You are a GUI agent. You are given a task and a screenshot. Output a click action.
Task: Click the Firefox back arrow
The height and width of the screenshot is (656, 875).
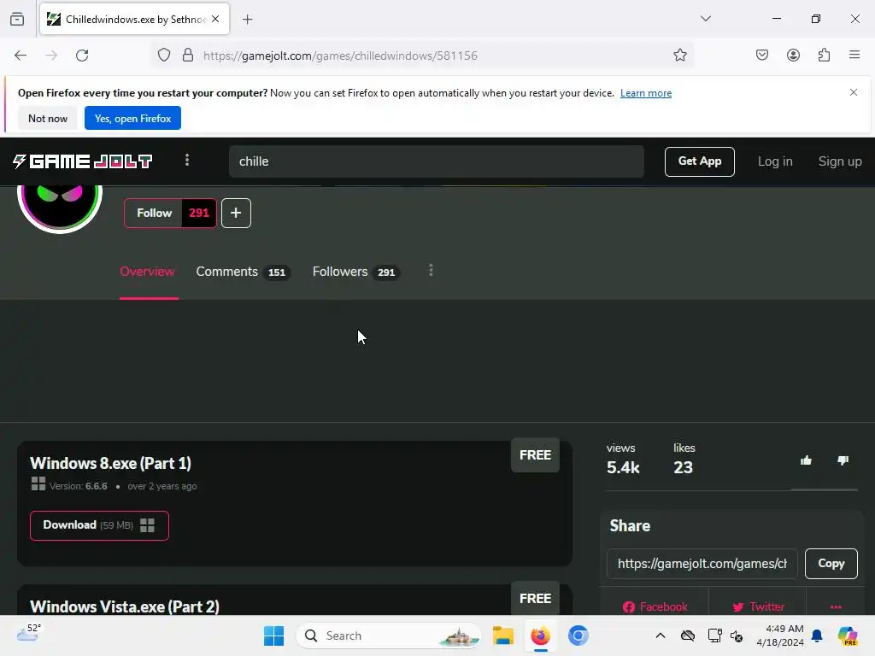click(21, 56)
